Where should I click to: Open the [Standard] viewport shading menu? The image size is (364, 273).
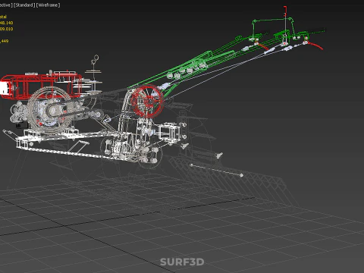(24, 5)
